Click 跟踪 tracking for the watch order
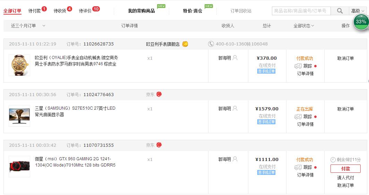Screen dimensions: 369x195 308,66
